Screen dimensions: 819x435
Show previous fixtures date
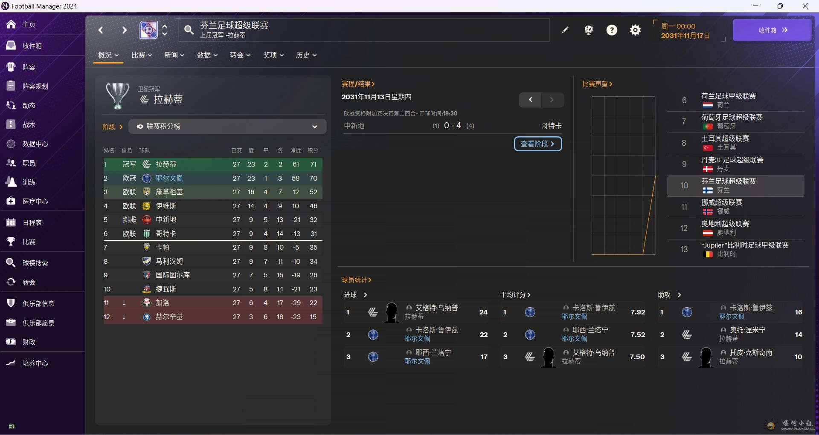[530, 100]
